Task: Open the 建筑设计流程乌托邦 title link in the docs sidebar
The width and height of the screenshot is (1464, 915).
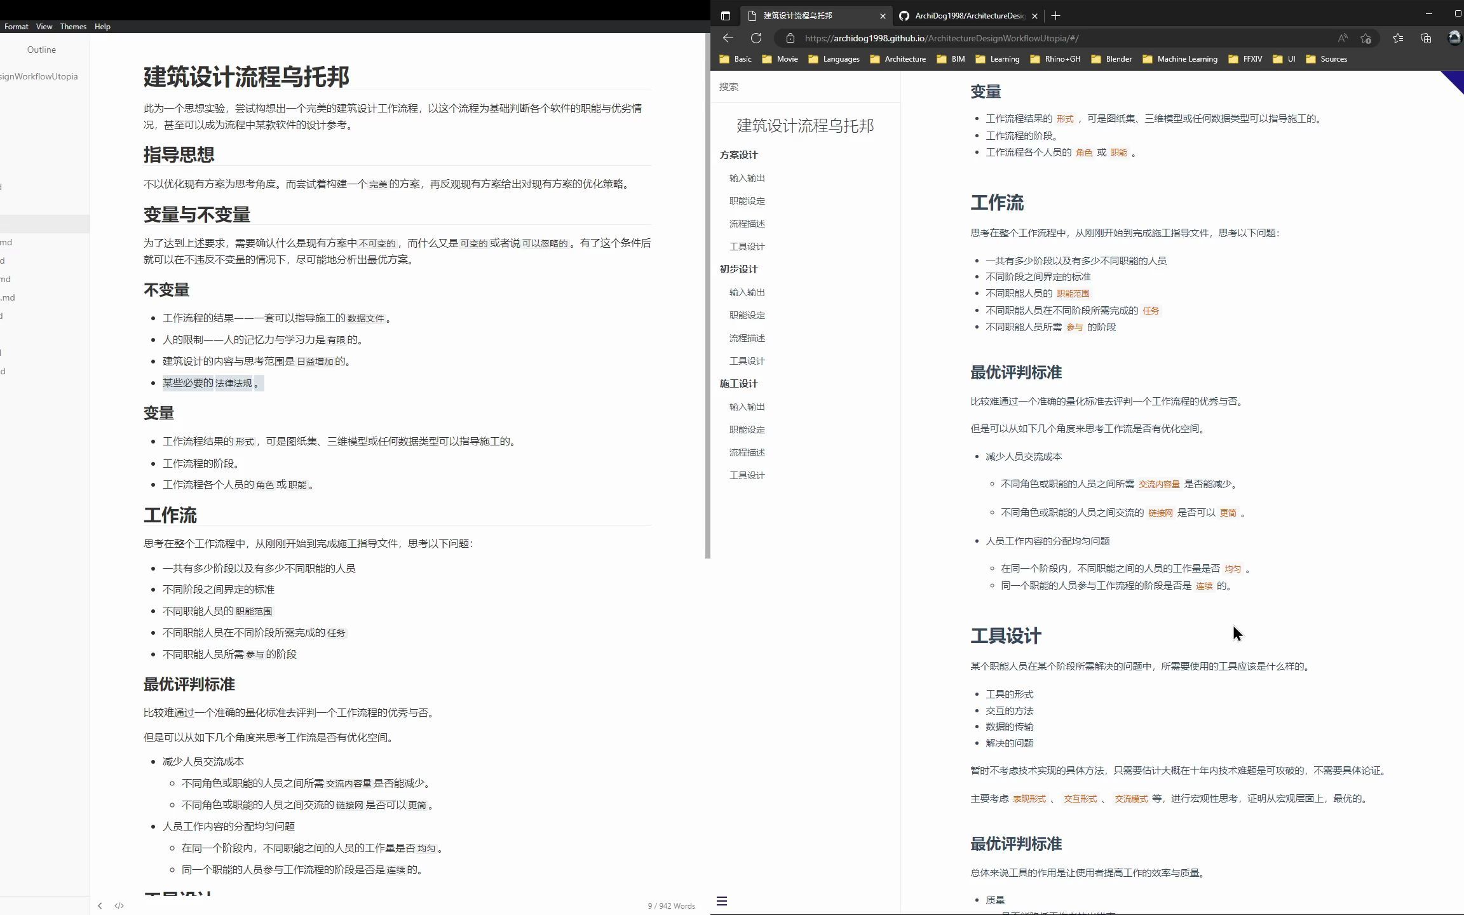Action: coord(805,126)
